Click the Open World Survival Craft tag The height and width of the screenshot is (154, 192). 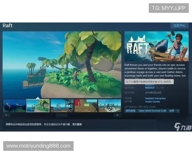coord(152,111)
